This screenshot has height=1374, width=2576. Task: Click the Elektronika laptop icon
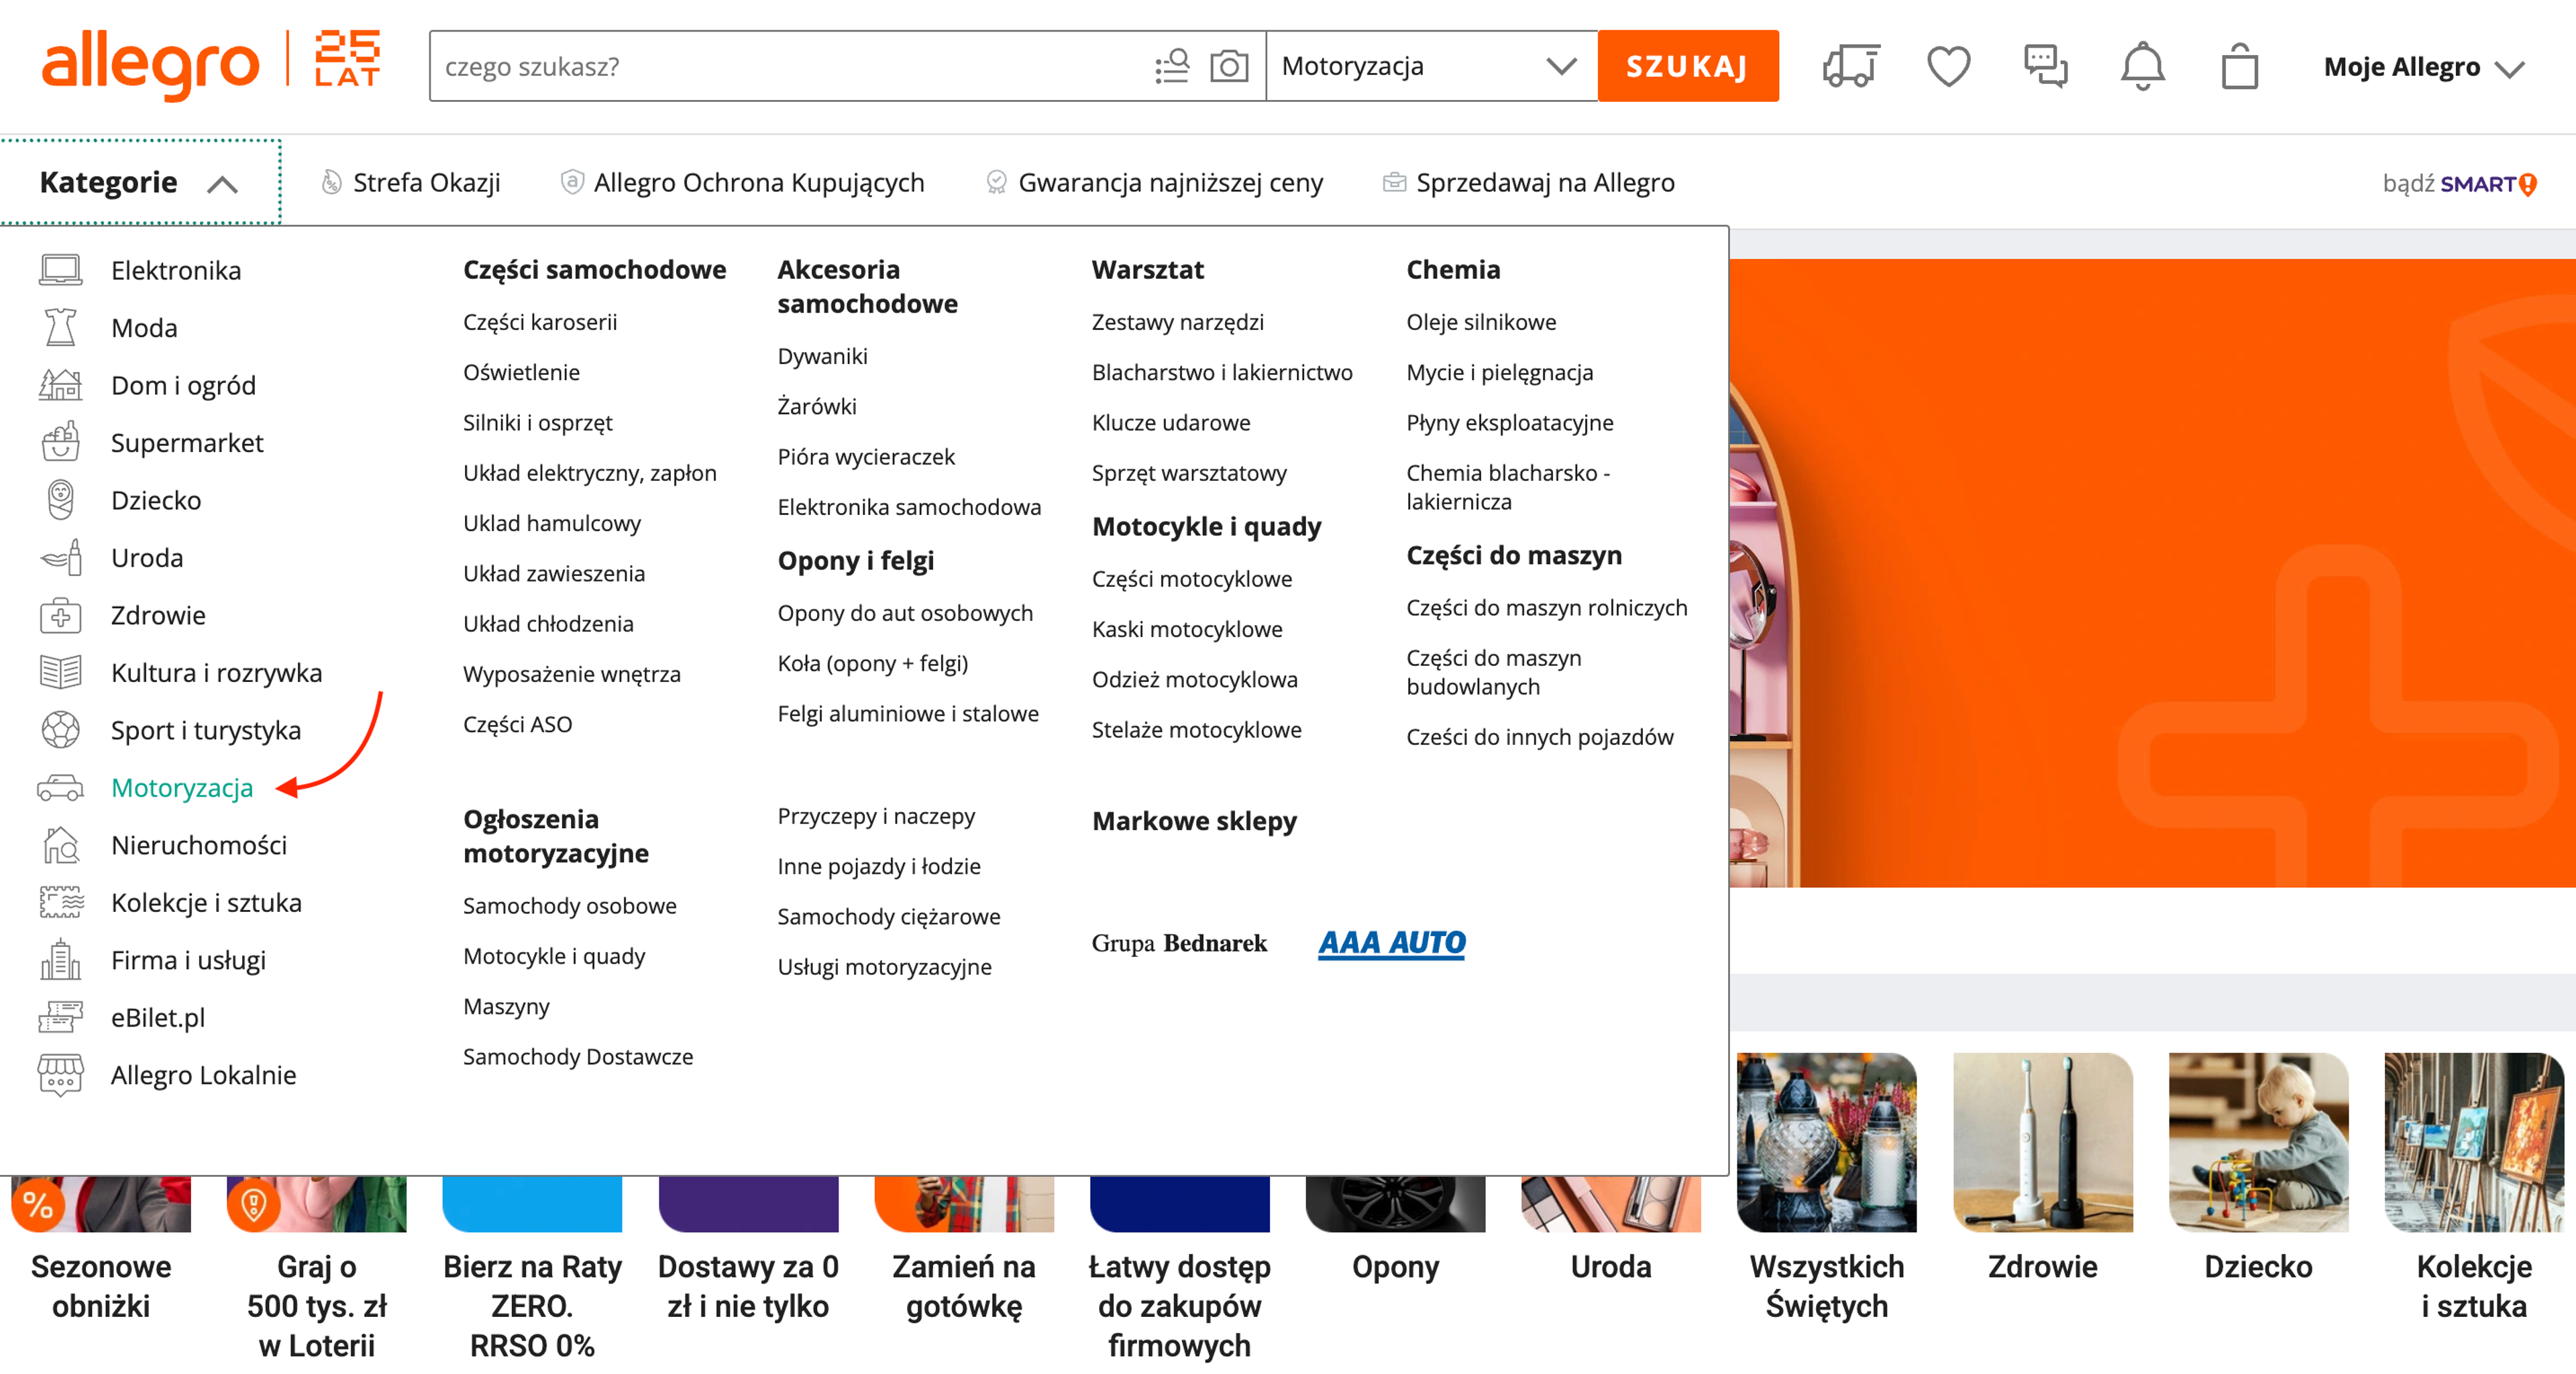[x=60, y=271]
